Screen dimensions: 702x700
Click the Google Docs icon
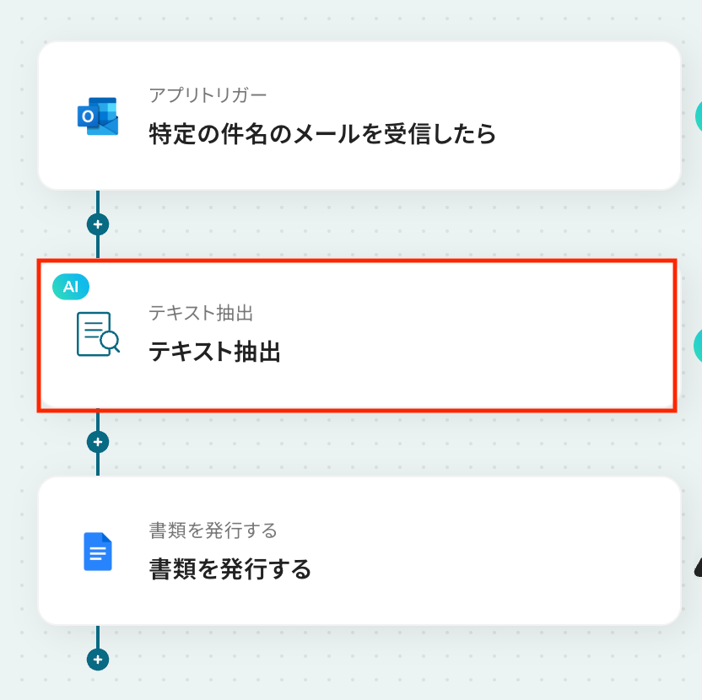point(98,552)
